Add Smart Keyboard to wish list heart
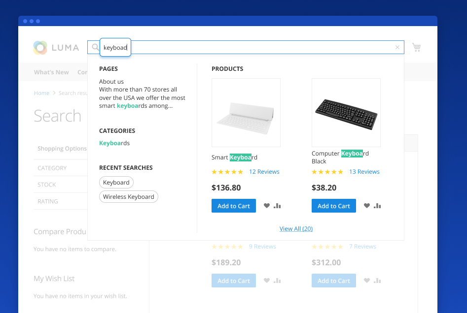This screenshot has width=467, height=313. pos(267,206)
